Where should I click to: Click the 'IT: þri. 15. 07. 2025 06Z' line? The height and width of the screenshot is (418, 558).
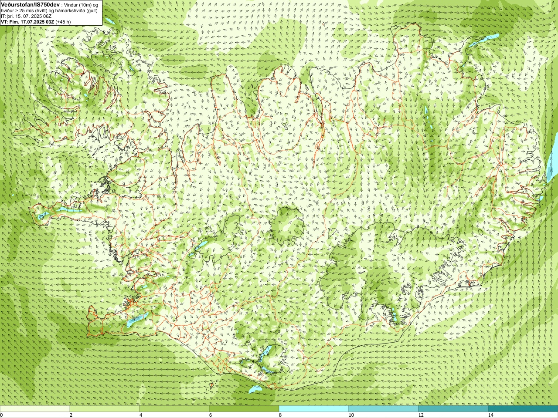pyautogui.click(x=26, y=16)
